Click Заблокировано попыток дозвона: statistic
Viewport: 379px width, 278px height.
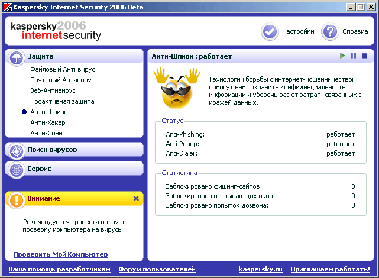pyautogui.click(x=217, y=205)
